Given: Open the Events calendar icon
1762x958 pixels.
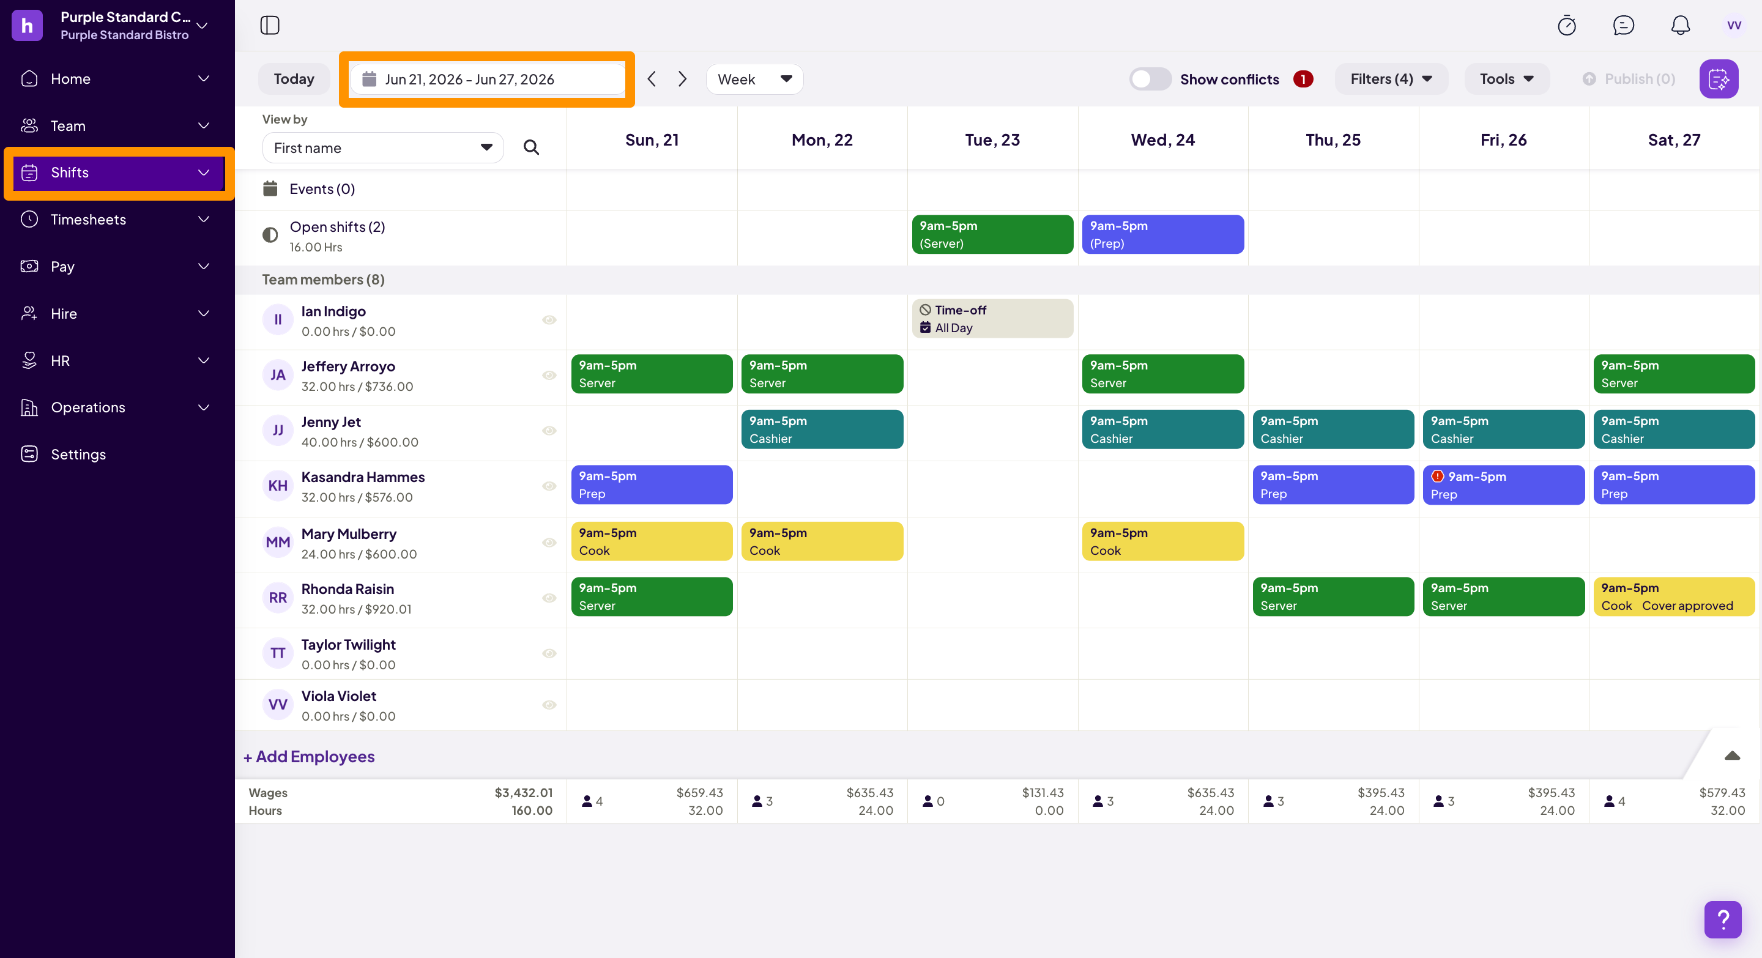Looking at the screenshot, I should point(270,189).
